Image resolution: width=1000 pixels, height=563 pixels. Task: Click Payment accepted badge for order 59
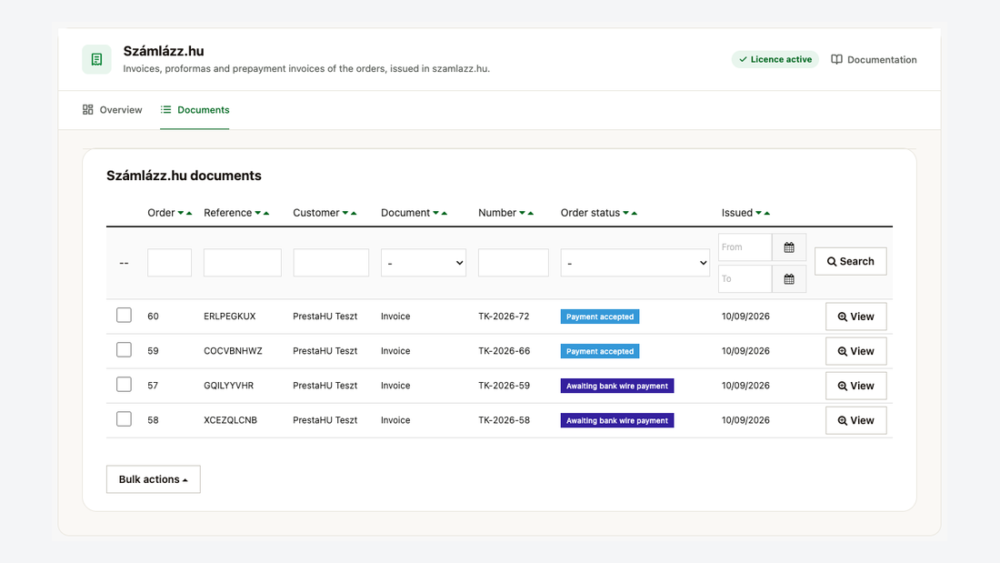coord(600,351)
